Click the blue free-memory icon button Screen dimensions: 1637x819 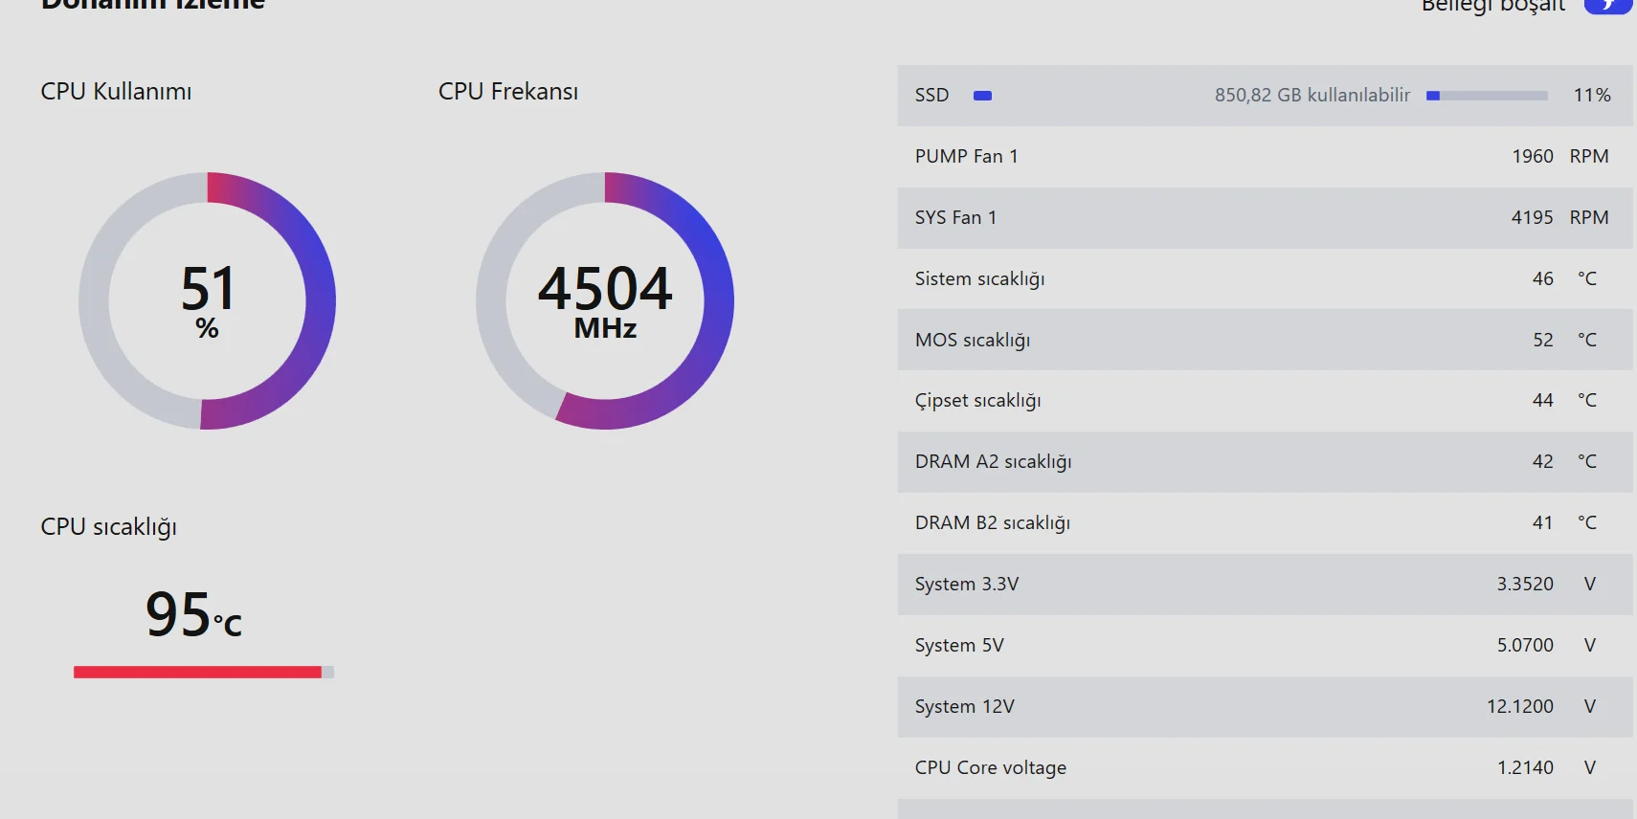pyautogui.click(x=1608, y=6)
